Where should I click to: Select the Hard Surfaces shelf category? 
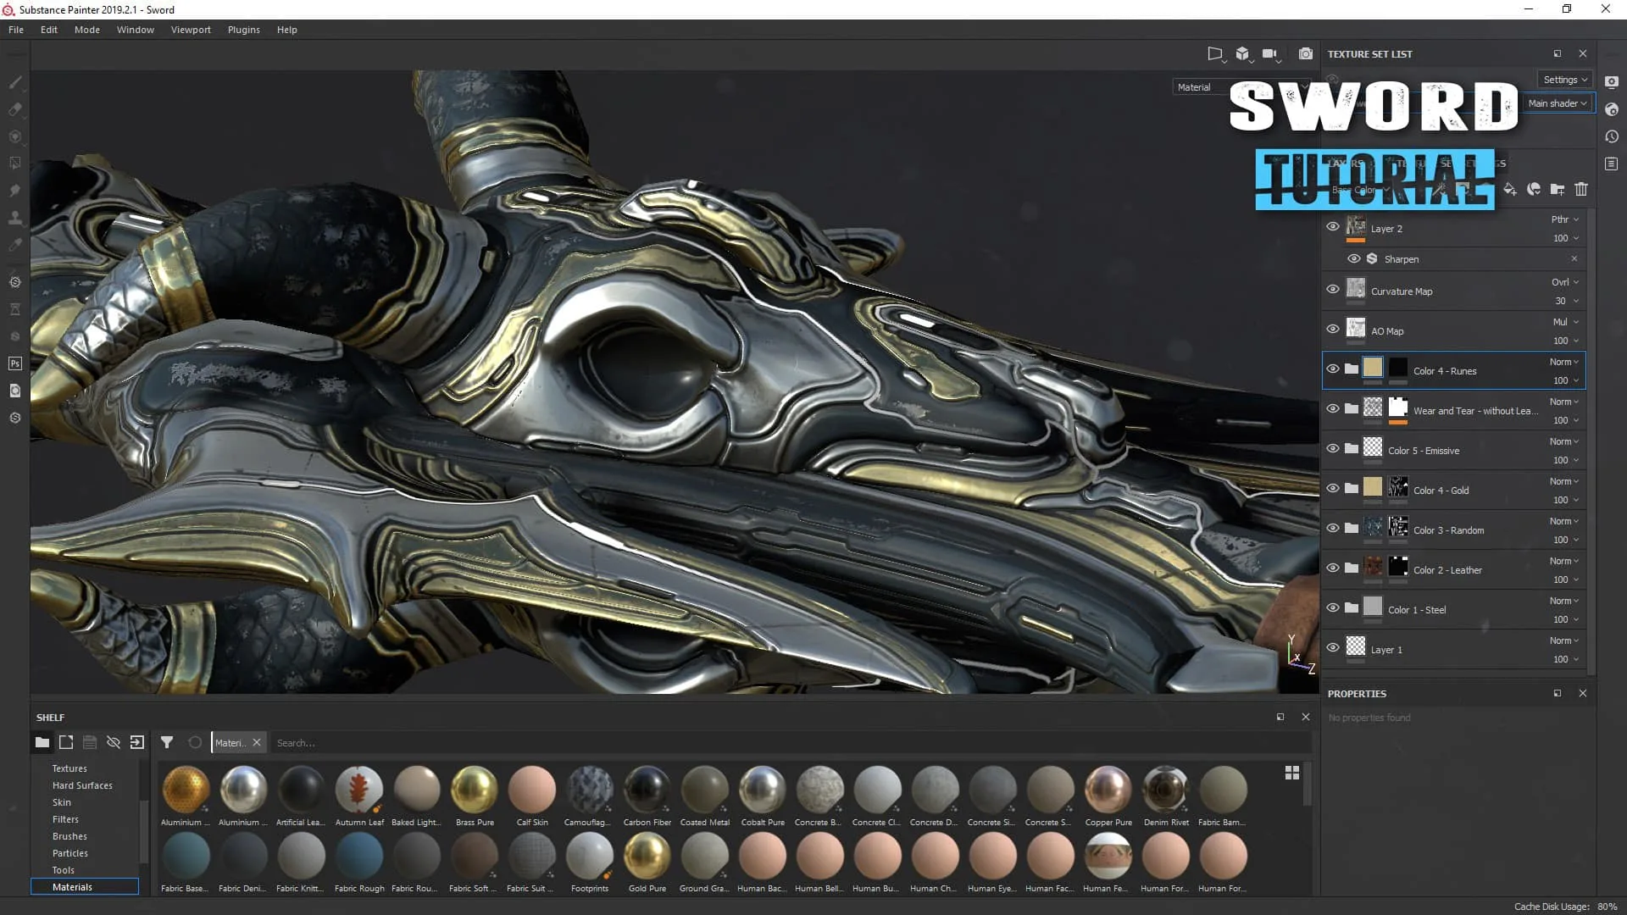tap(82, 785)
